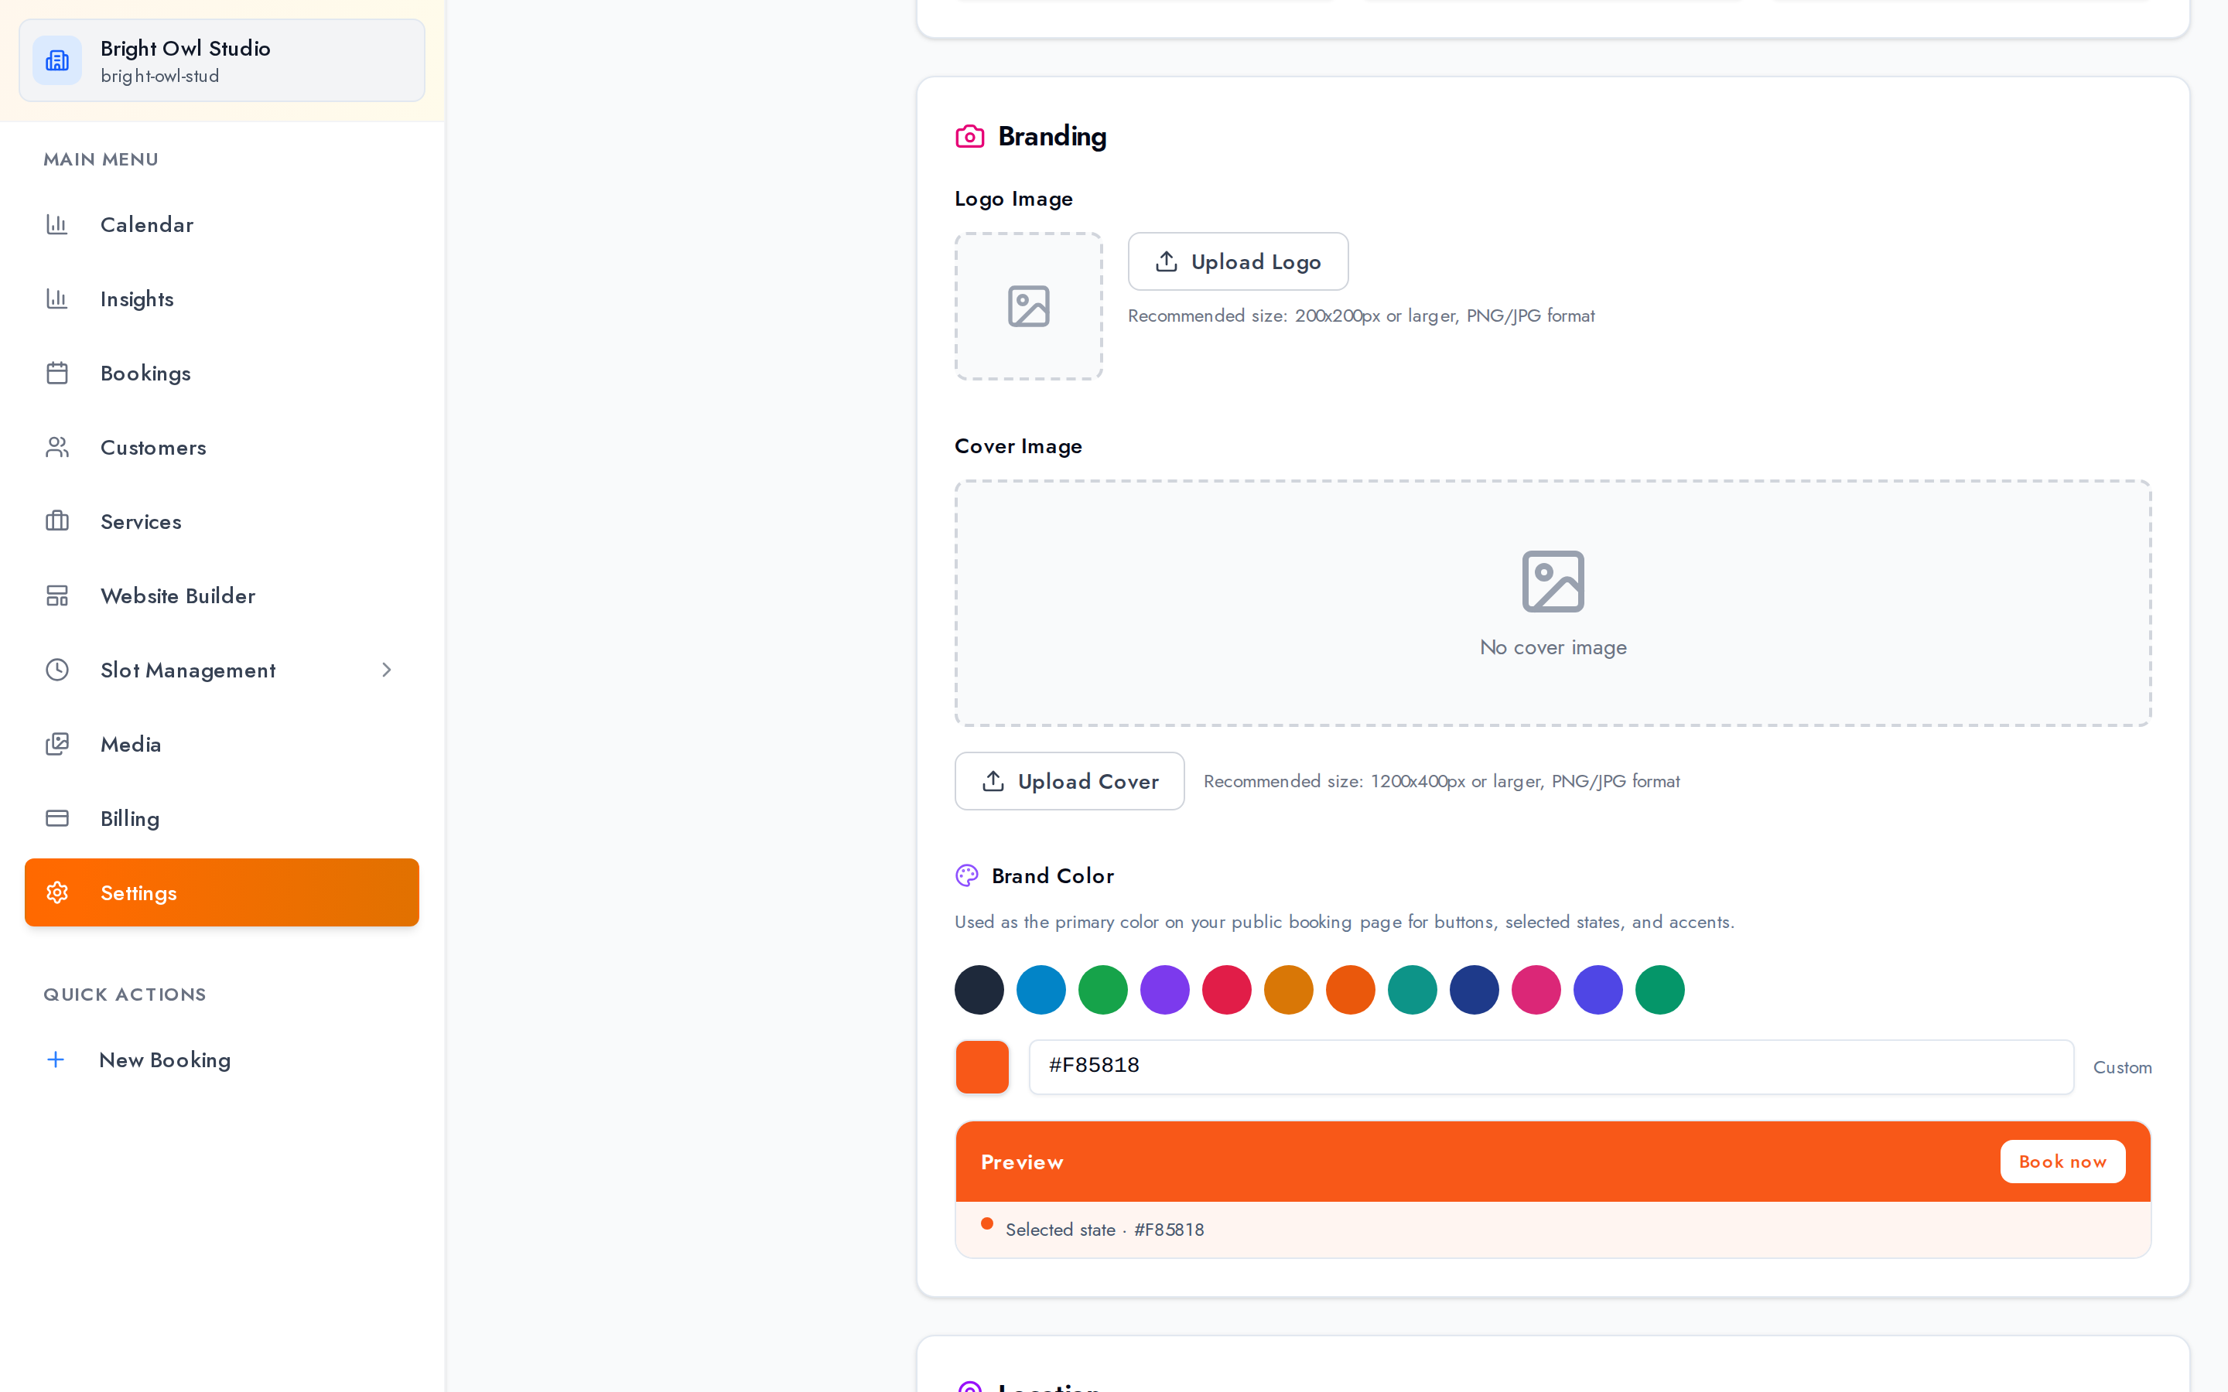Open Website Builder
The height and width of the screenshot is (1392, 2228).
point(222,595)
